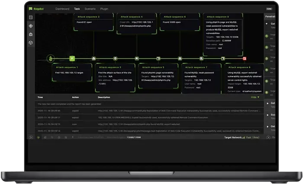The height and width of the screenshot is (184, 303).
Task: Select numbered target 5 in the right panel
Action: pyautogui.click(x=267, y=81)
